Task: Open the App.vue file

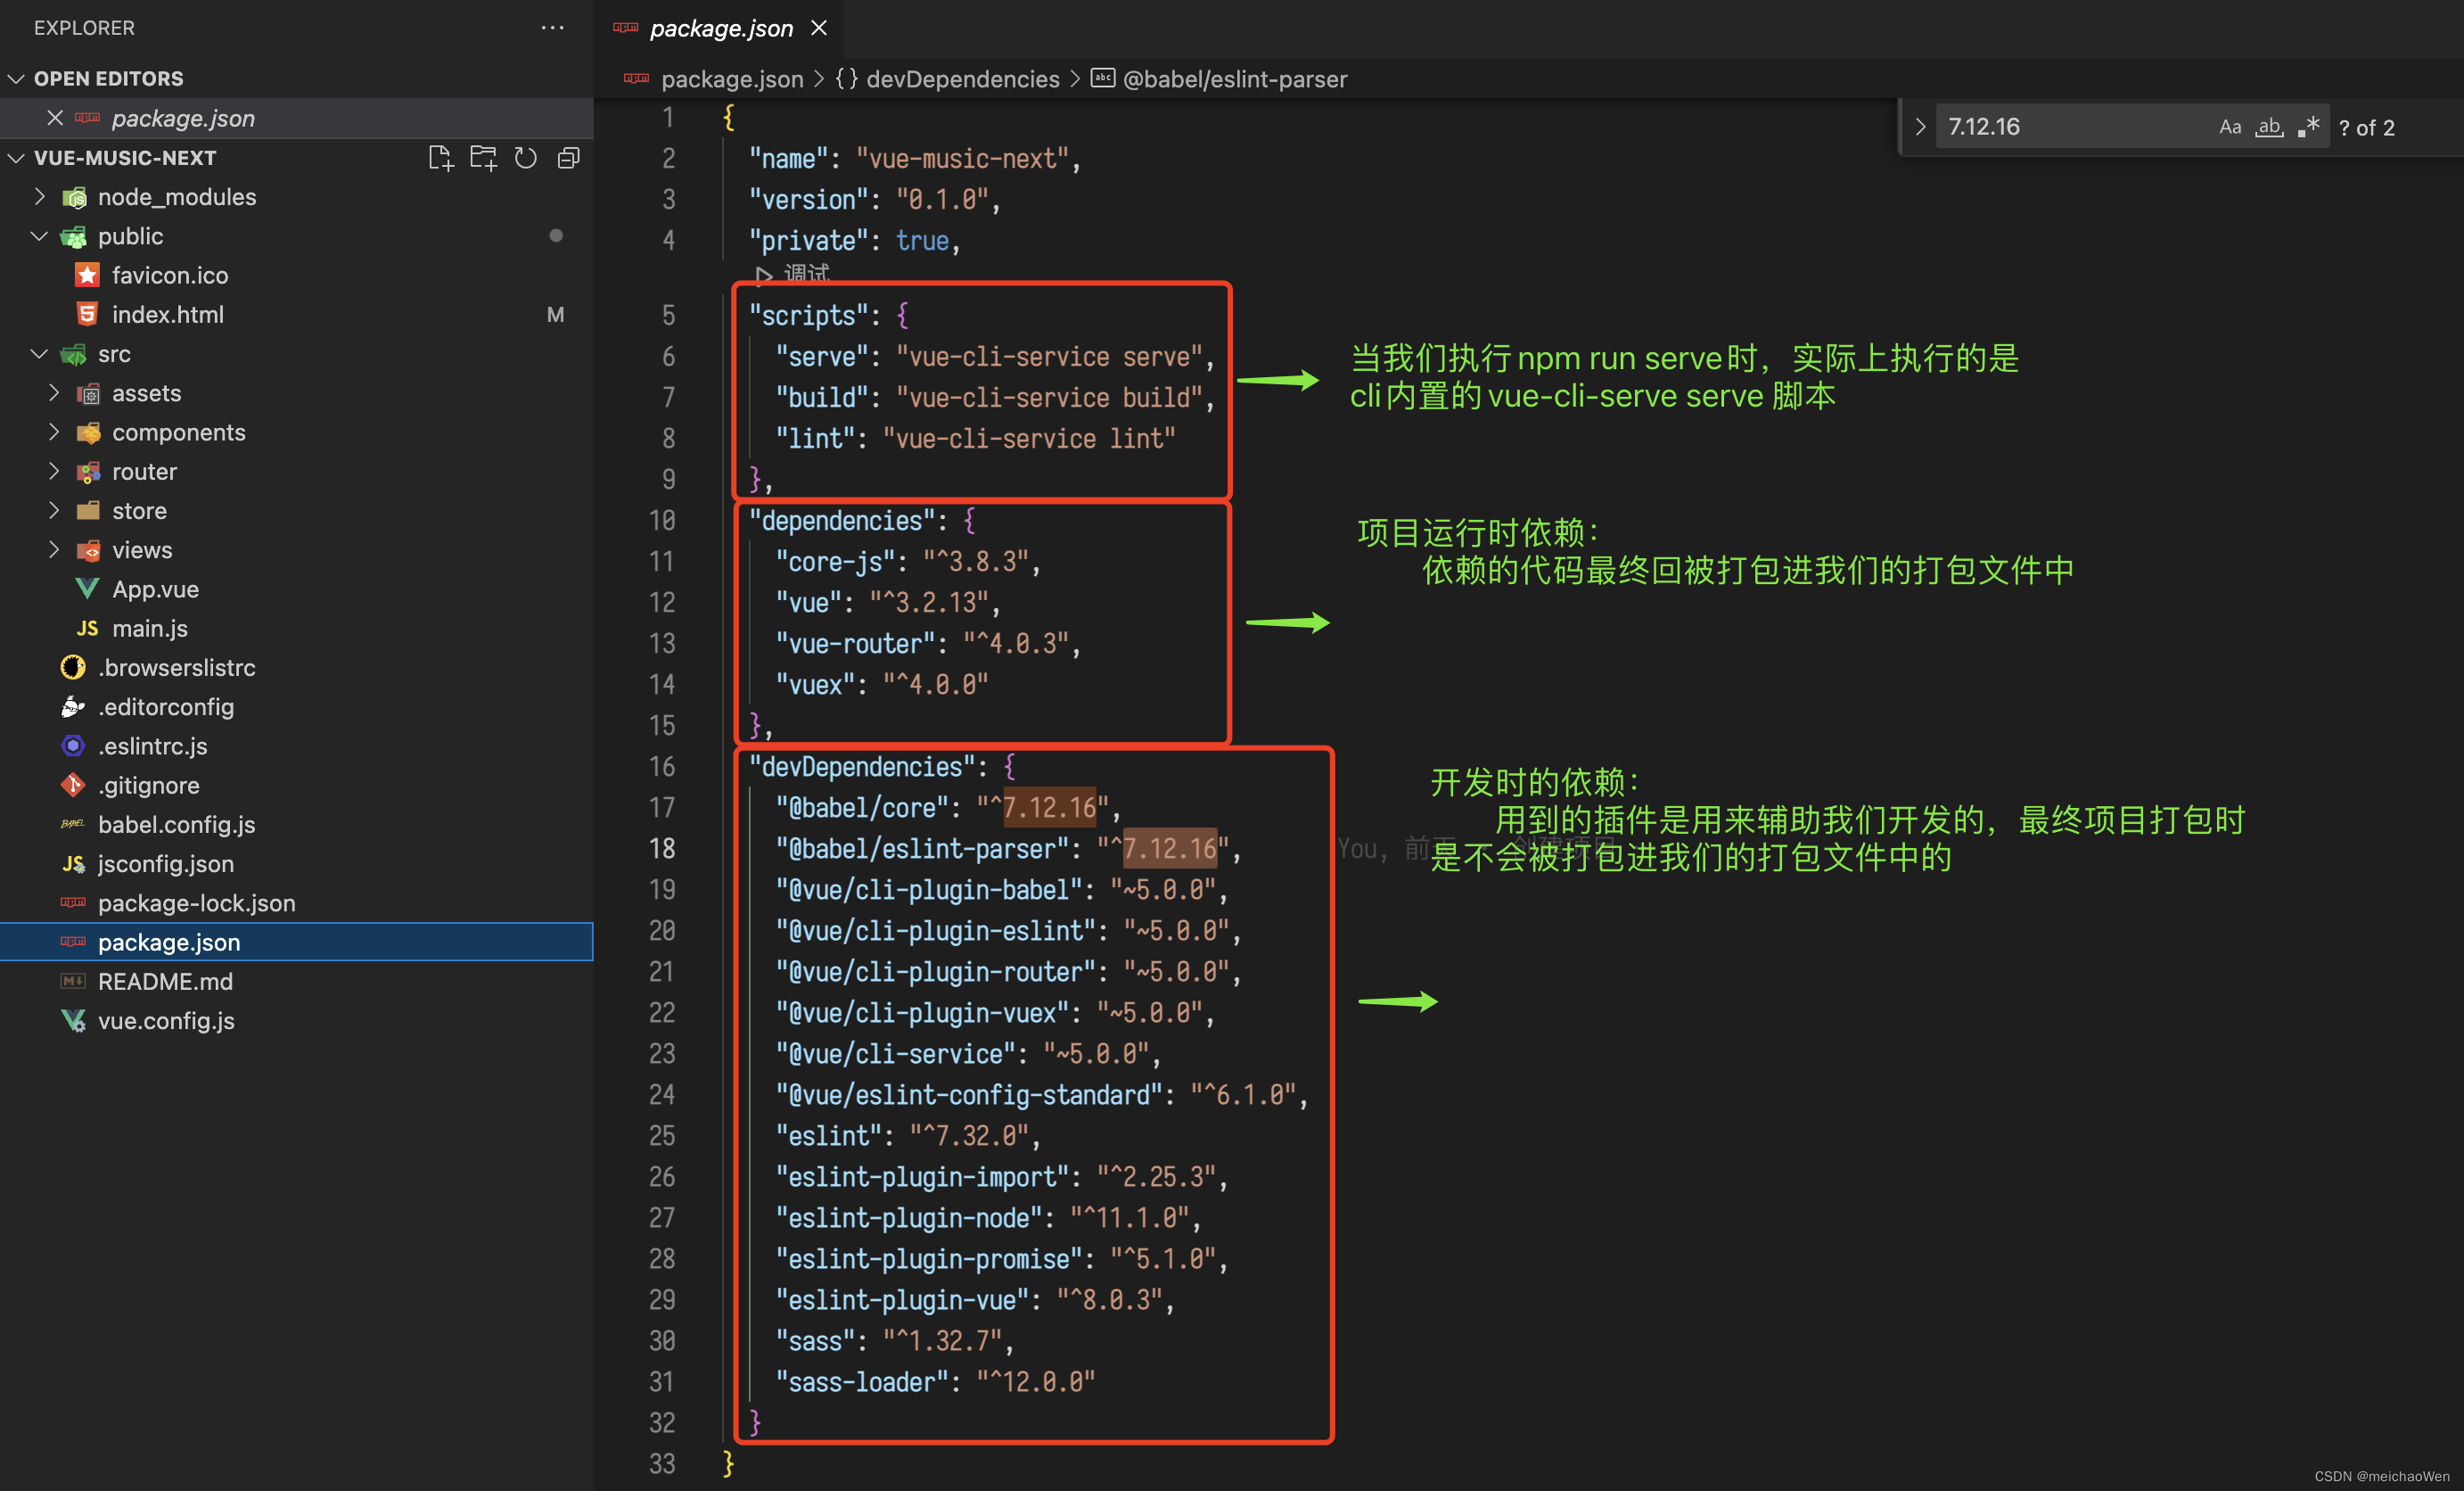Action: [x=155, y=589]
